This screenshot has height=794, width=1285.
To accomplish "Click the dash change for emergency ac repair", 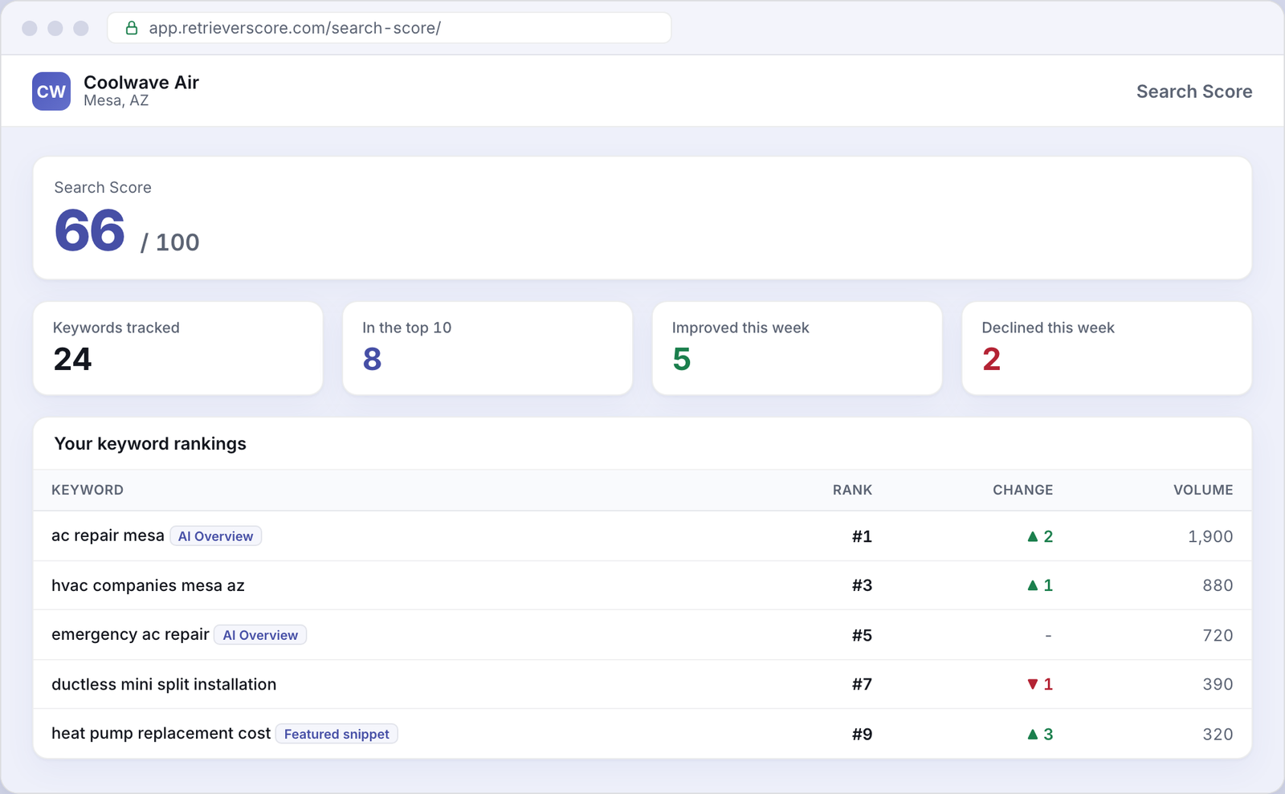I will 1048,635.
